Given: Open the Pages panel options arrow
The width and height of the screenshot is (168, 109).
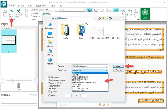Looking at the screenshot, I should pyautogui.click(x=34, y=24).
